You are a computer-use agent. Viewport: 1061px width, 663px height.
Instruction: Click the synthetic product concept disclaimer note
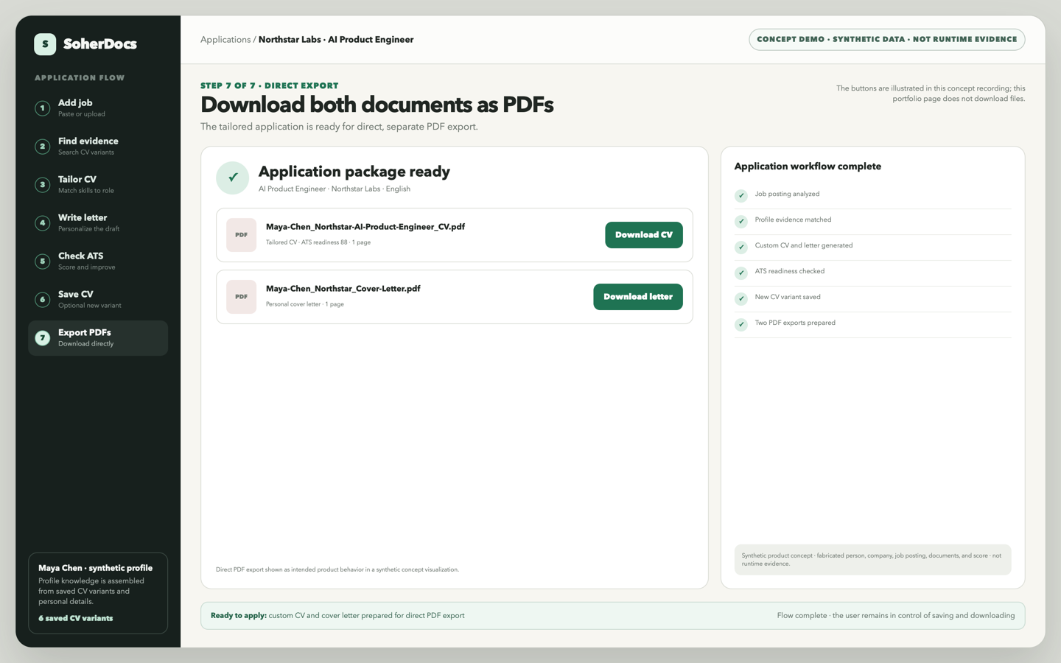tap(873, 560)
